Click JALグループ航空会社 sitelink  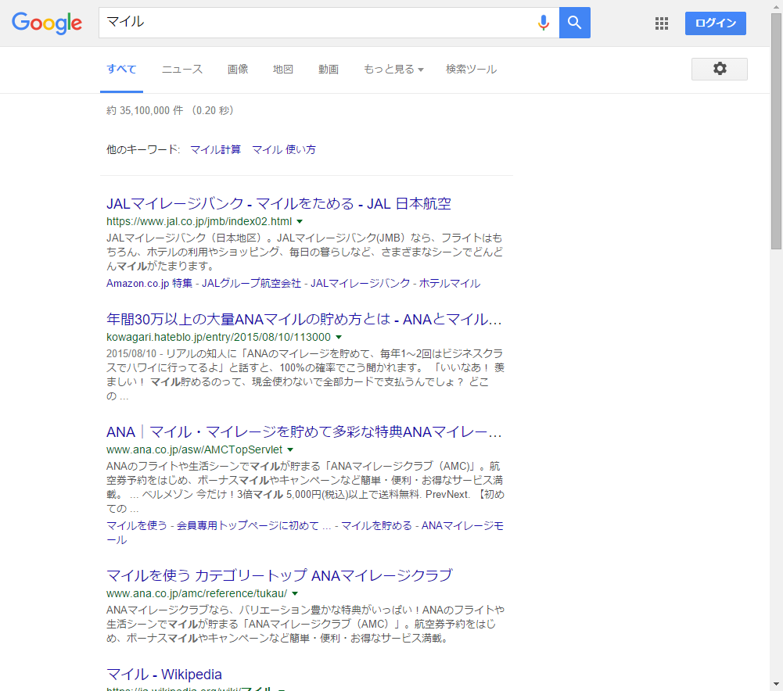(x=251, y=284)
